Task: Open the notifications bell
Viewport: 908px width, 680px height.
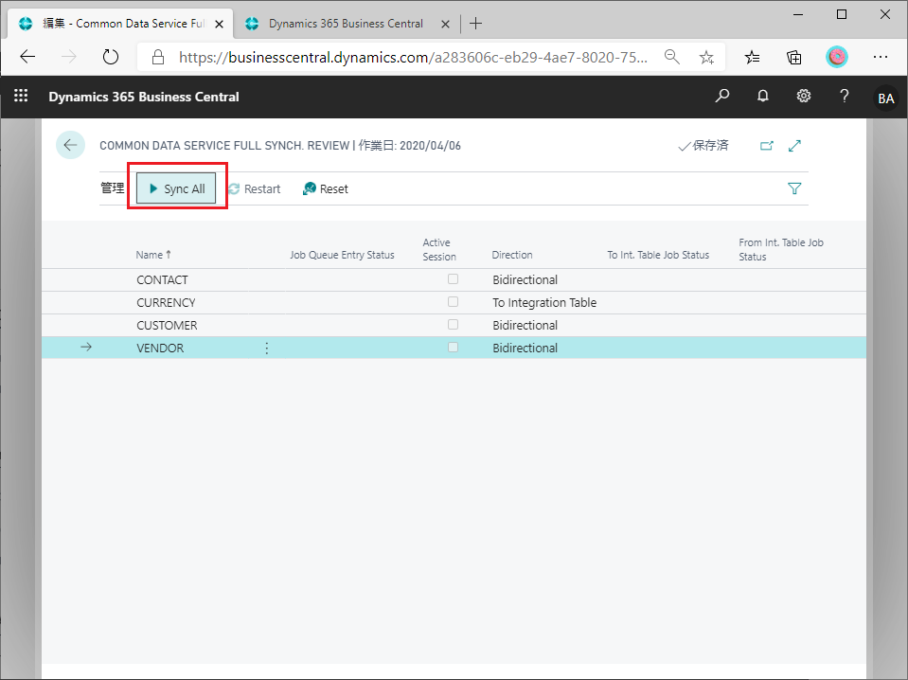Action: (x=762, y=97)
